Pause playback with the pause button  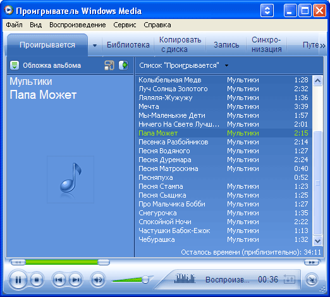18,280
